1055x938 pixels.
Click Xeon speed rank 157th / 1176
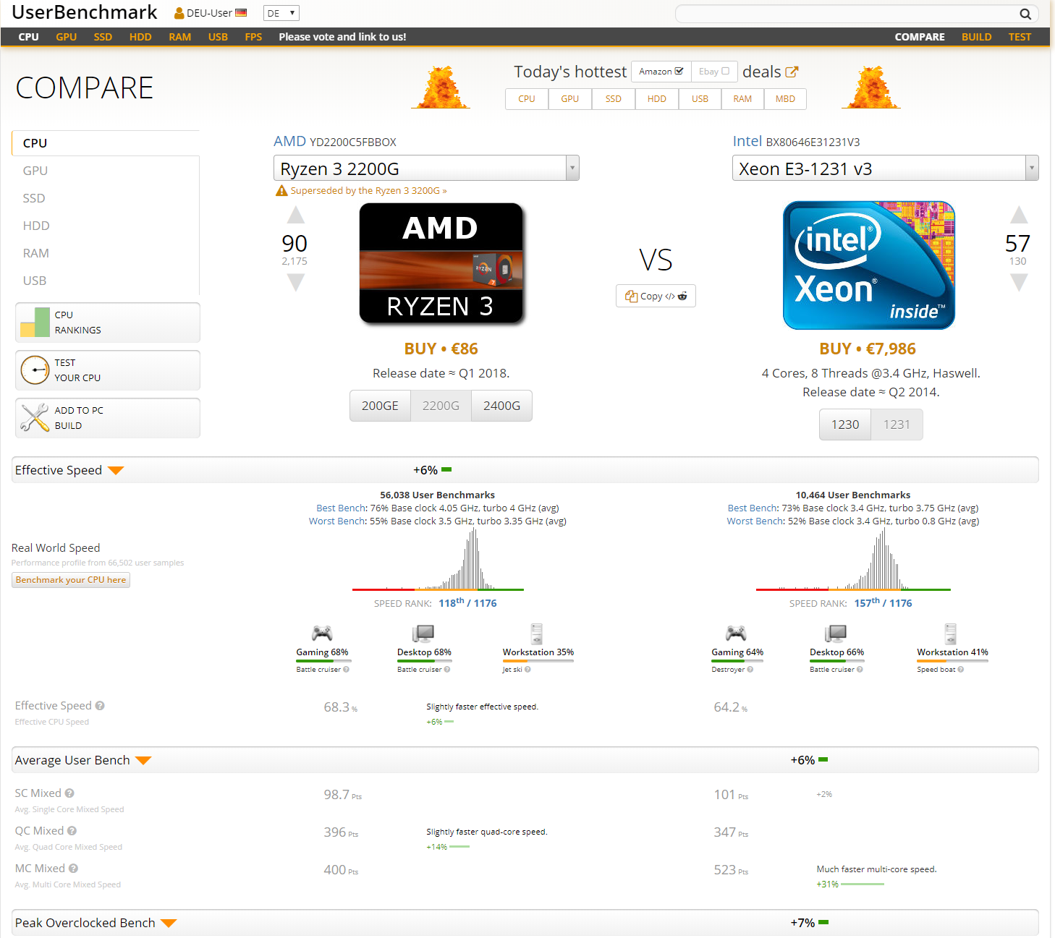[883, 603]
